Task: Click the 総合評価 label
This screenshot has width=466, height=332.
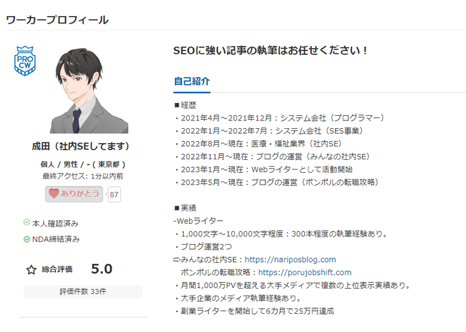Action: click(x=57, y=270)
